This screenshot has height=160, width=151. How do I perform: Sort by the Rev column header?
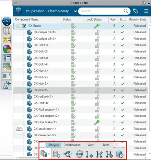tap(113, 20)
